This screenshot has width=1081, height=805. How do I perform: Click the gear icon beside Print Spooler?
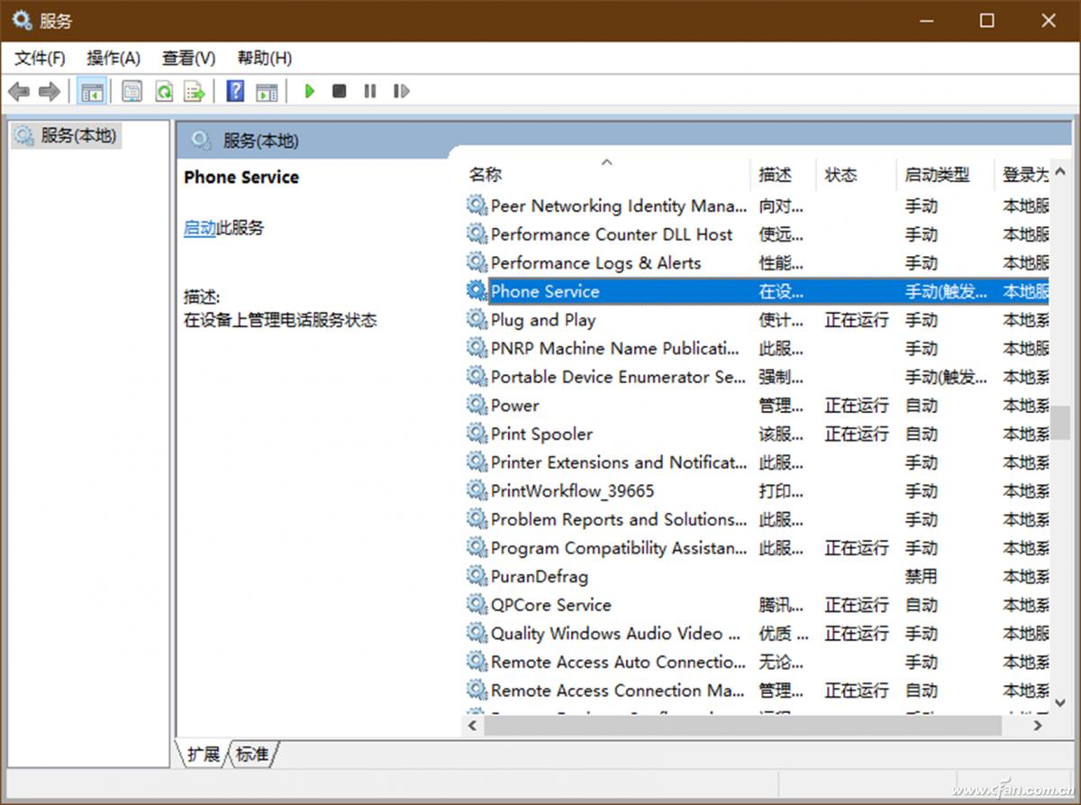click(477, 433)
